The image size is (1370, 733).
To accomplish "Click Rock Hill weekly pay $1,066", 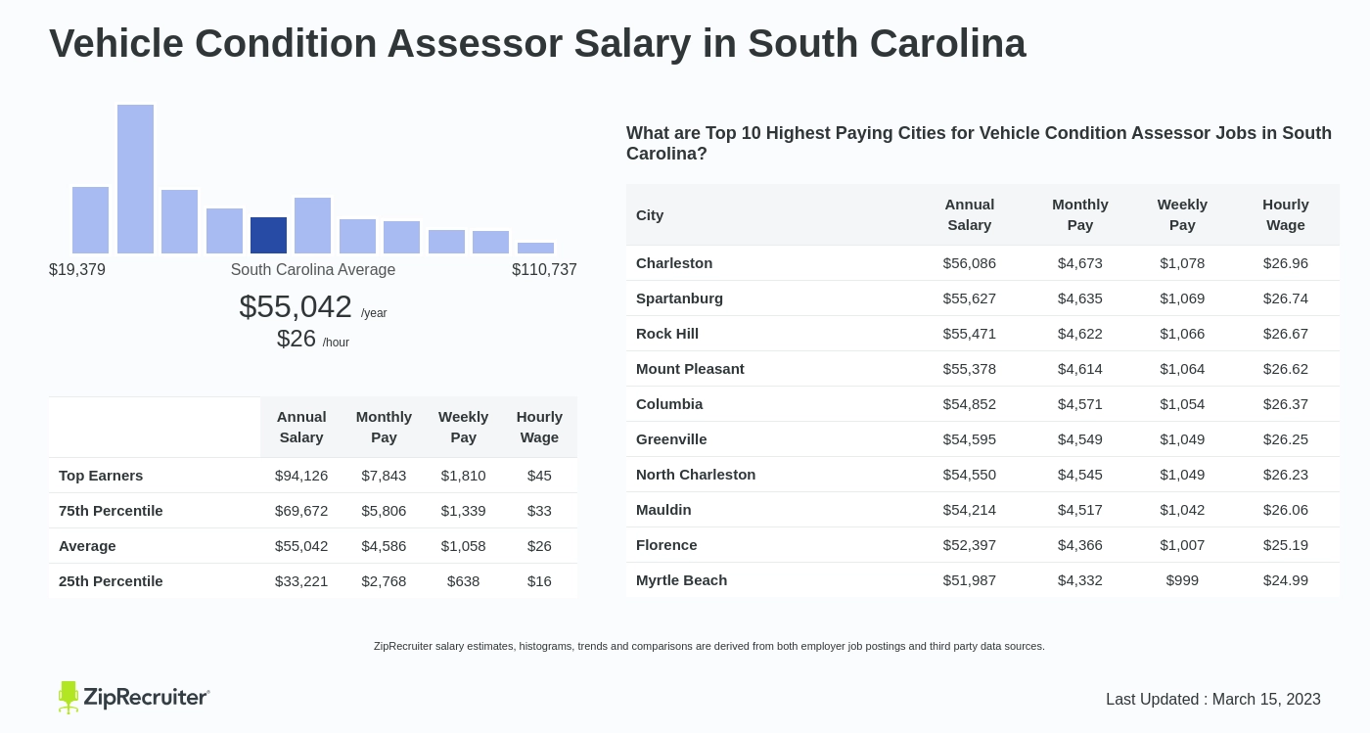I will [1182, 334].
